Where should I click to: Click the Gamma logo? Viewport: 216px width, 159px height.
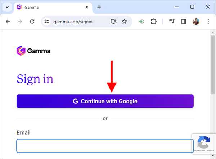33,51
